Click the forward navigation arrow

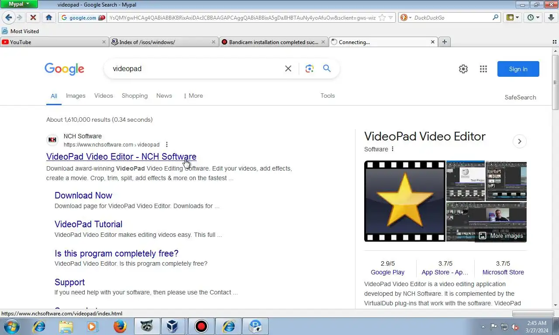(19, 17)
